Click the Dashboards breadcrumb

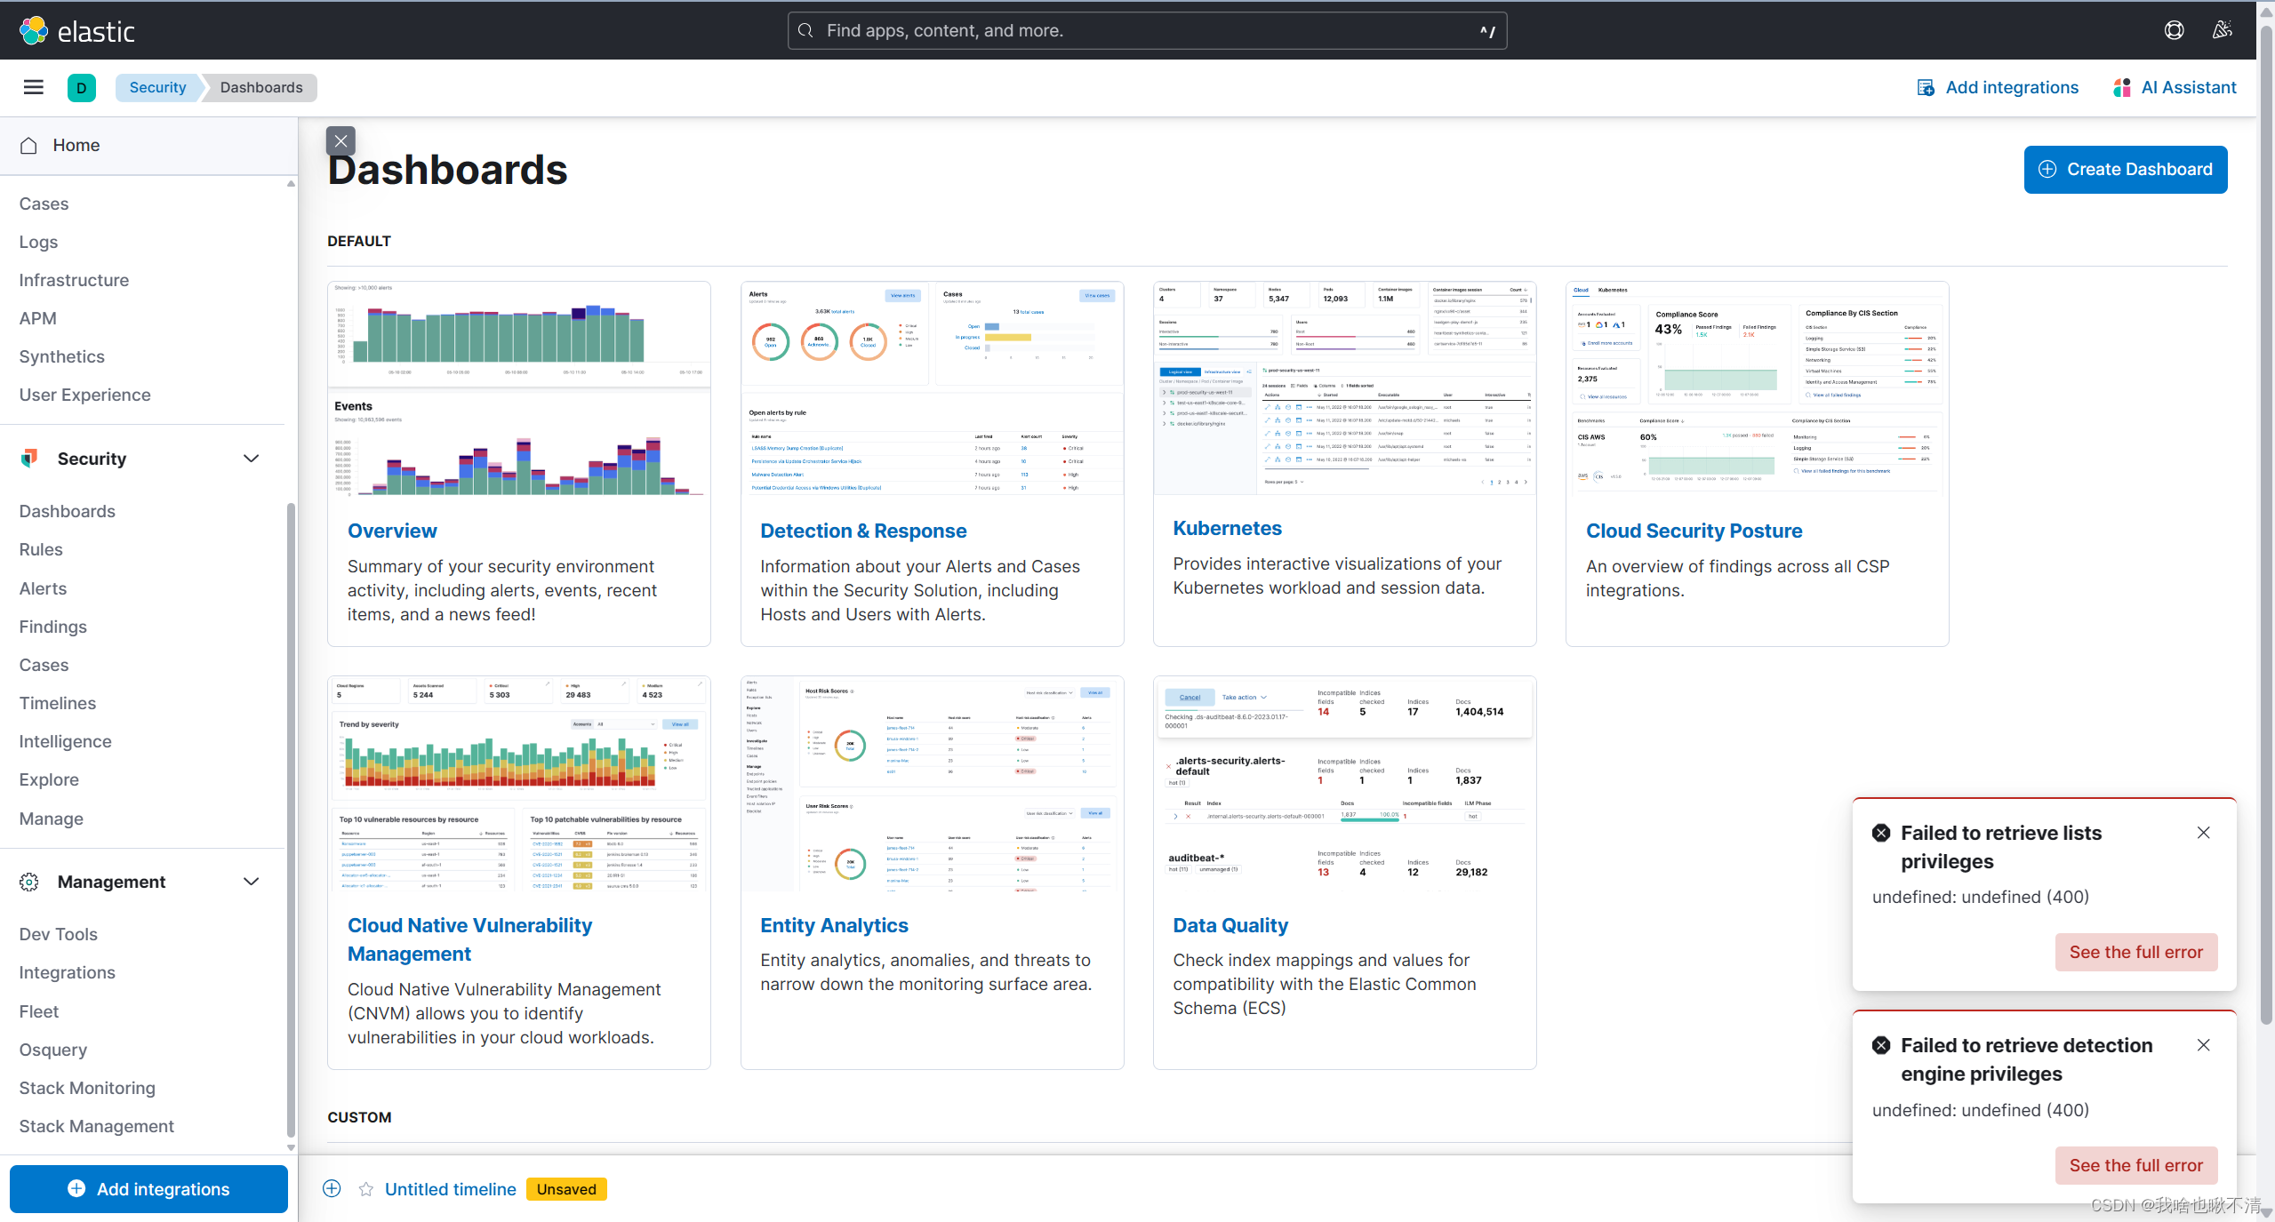point(261,87)
